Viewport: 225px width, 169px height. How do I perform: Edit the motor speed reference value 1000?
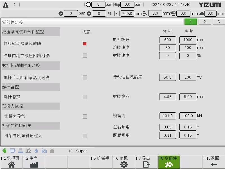(188, 40)
